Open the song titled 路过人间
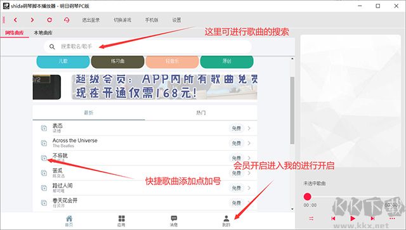 point(63,186)
